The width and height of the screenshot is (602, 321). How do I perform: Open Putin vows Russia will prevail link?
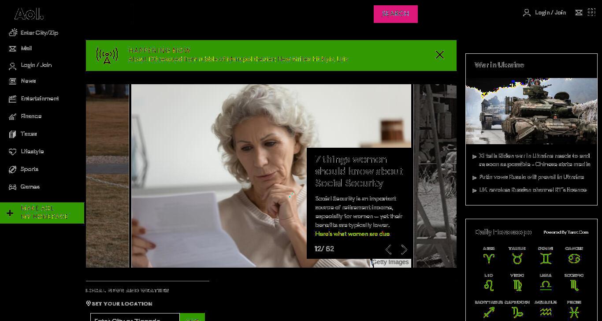[x=531, y=177]
